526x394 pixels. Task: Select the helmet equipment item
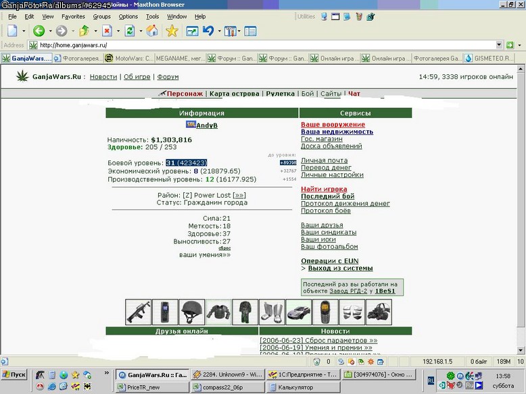[191, 312]
